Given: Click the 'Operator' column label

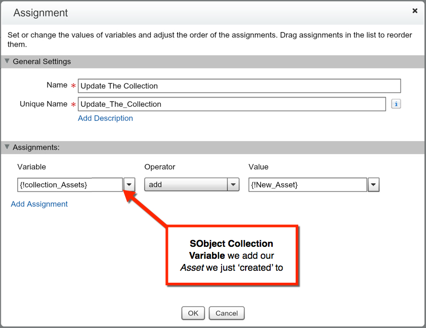Looking at the screenshot, I should [160, 167].
